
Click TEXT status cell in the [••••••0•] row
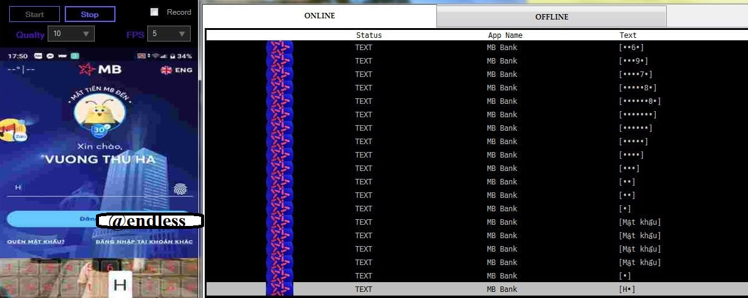tap(364, 101)
